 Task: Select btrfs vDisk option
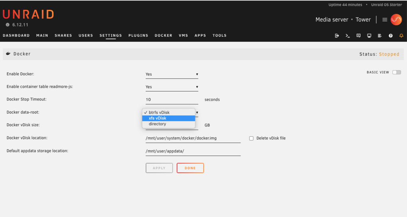pyautogui.click(x=168, y=112)
